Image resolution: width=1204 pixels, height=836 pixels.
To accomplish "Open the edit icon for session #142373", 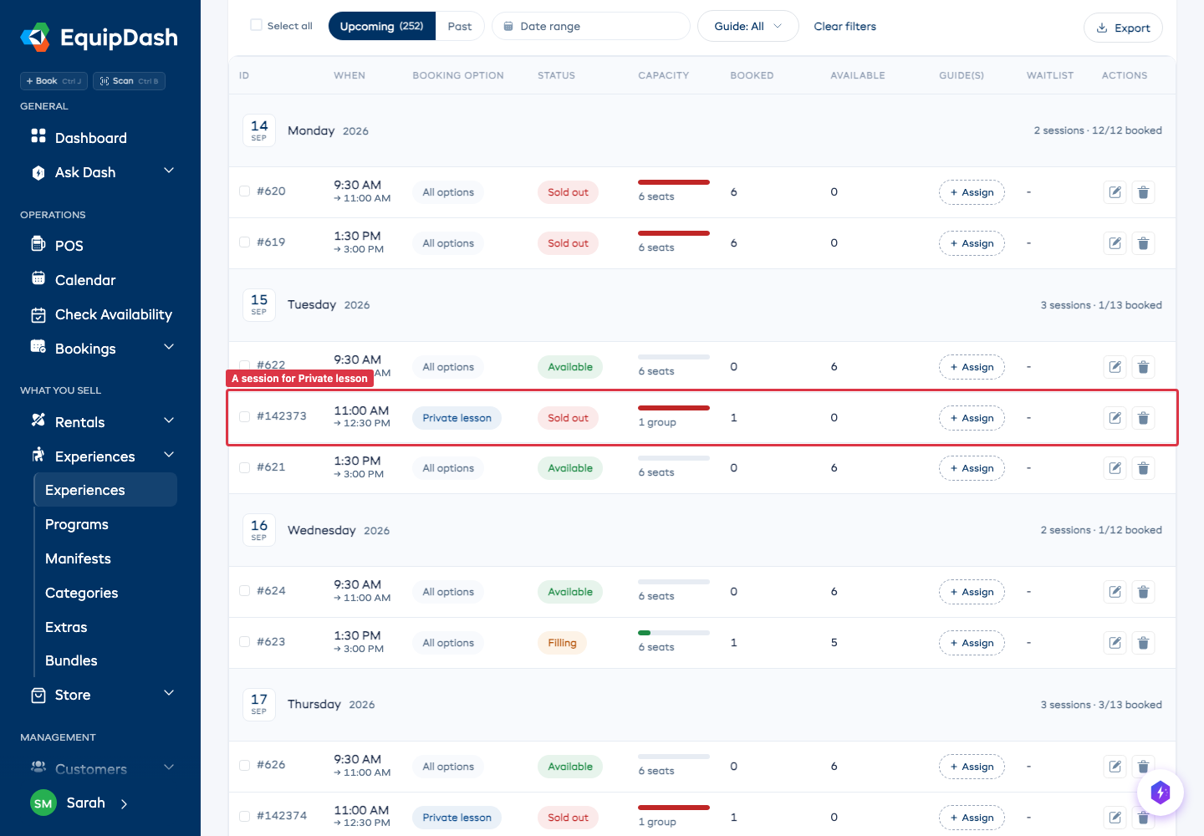I will pyautogui.click(x=1115, y=418).
